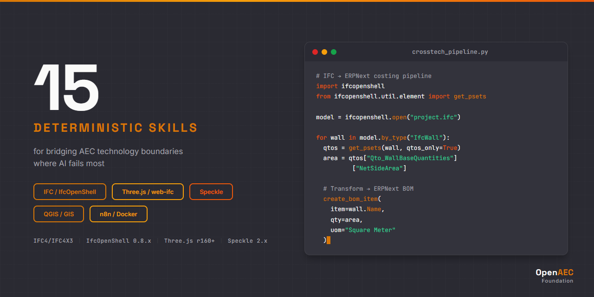
Task: Click the green dot in code window header
Action: 334,52
